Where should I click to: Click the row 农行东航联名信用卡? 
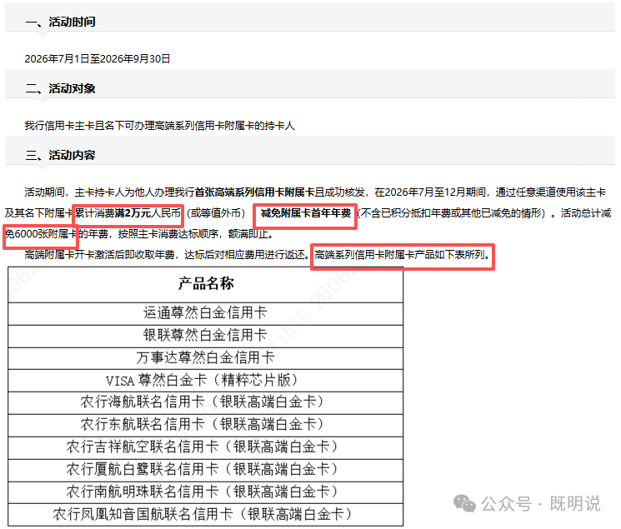coord(206,425)
